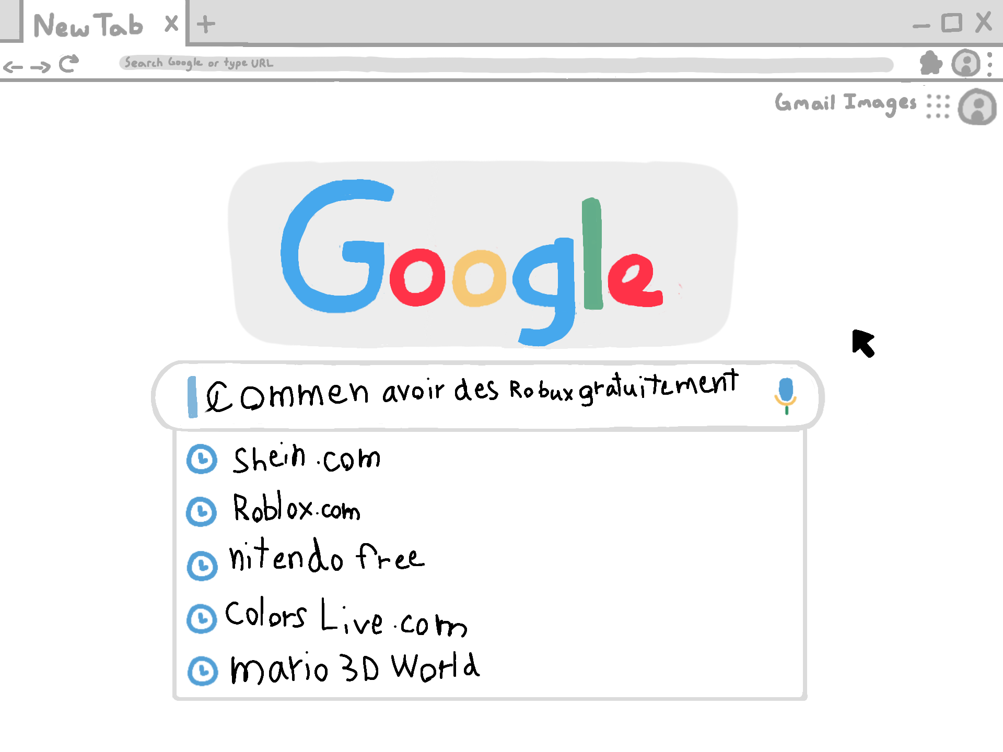This screenshot has width=1003, height=752.
Task: Start voice search with microphone icon
Action: tap(786, 396)
